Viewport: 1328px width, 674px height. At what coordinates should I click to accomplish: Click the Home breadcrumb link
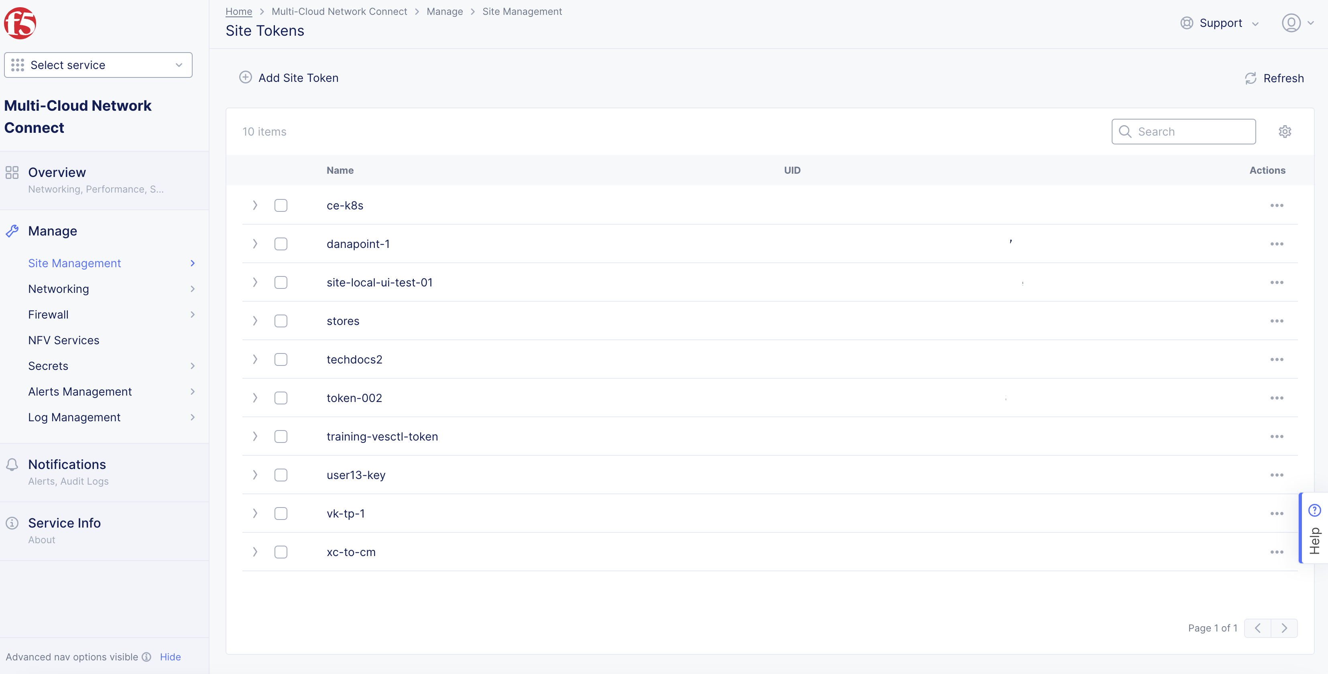239,11
